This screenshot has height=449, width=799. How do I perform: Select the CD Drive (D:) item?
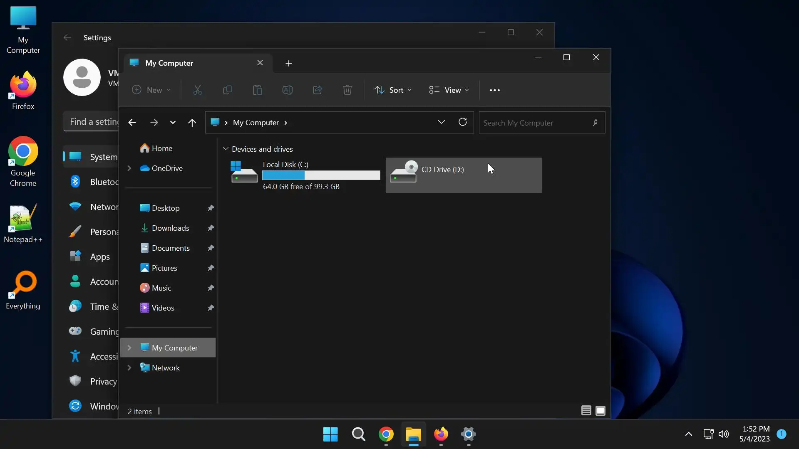click(x=463, y=175)
